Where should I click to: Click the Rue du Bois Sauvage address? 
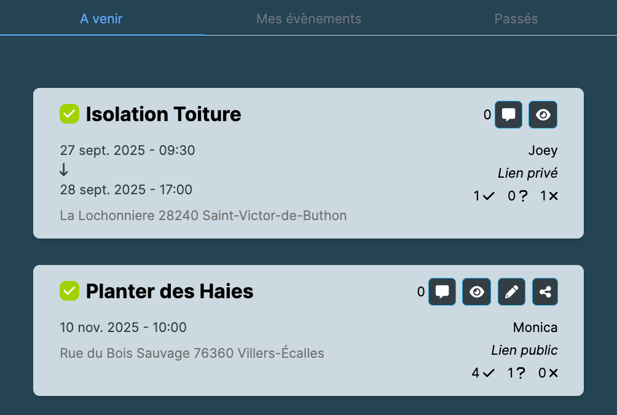click(x=192, y=354)
